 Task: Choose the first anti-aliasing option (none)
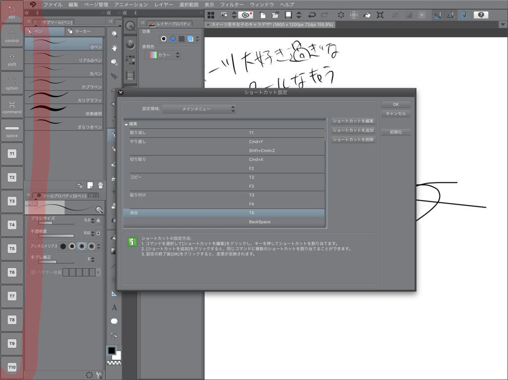63,246
